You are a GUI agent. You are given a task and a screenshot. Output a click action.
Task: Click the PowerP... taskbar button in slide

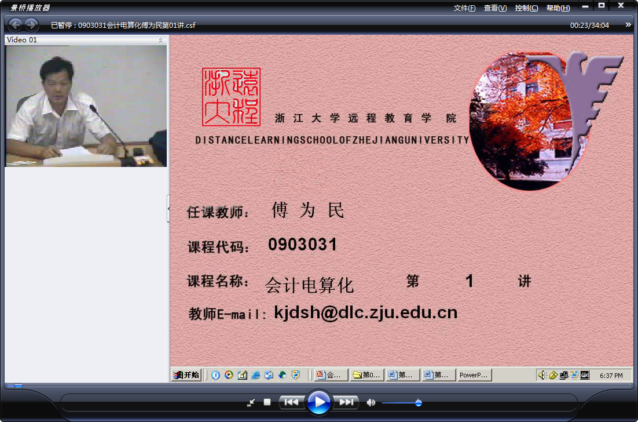pyautogui.click(x=474, y=375)
